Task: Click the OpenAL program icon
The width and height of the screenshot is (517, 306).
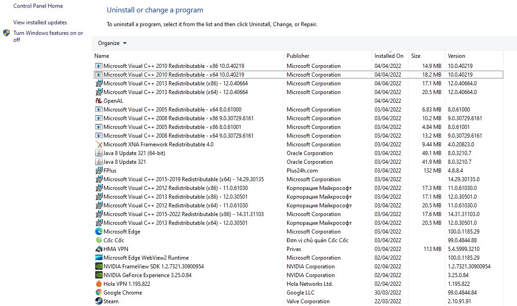Action: pyautogui.click(x=98, y=101)
